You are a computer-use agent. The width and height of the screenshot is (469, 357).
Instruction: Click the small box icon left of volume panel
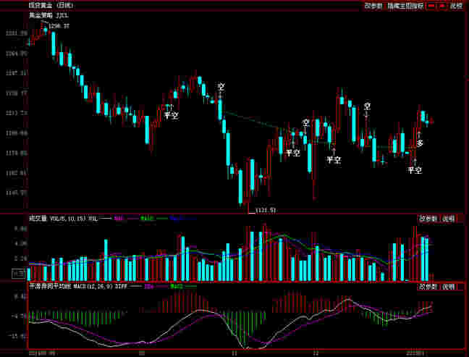pos(18,273)
